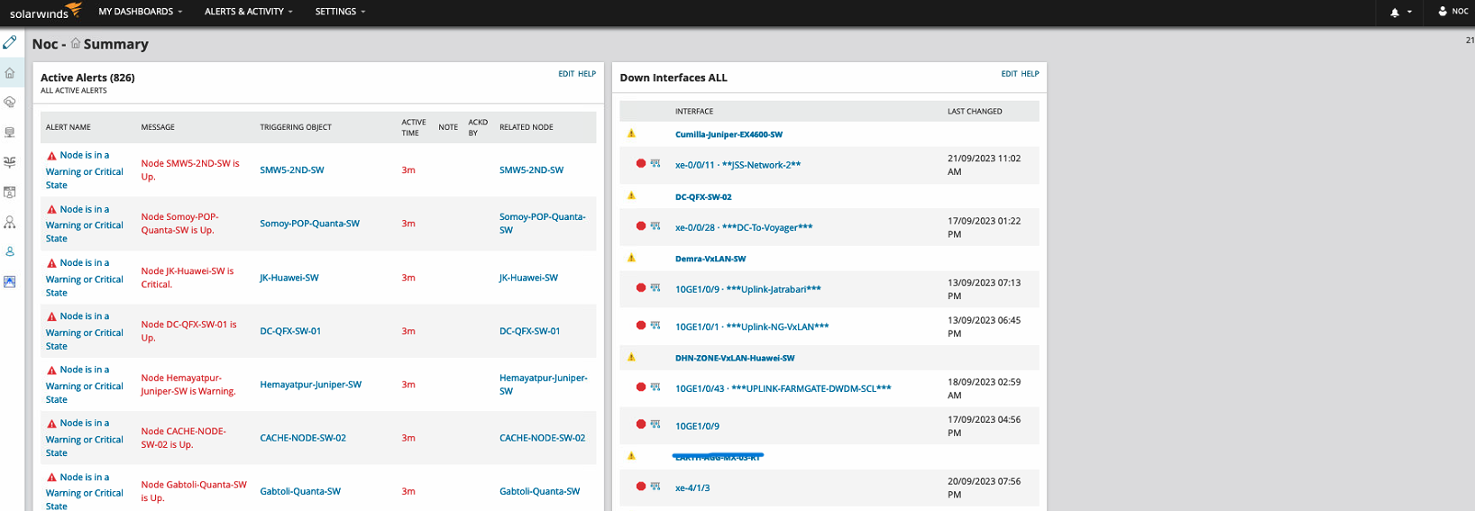Click red status dot for xe-4/1/3

[641, 487]
